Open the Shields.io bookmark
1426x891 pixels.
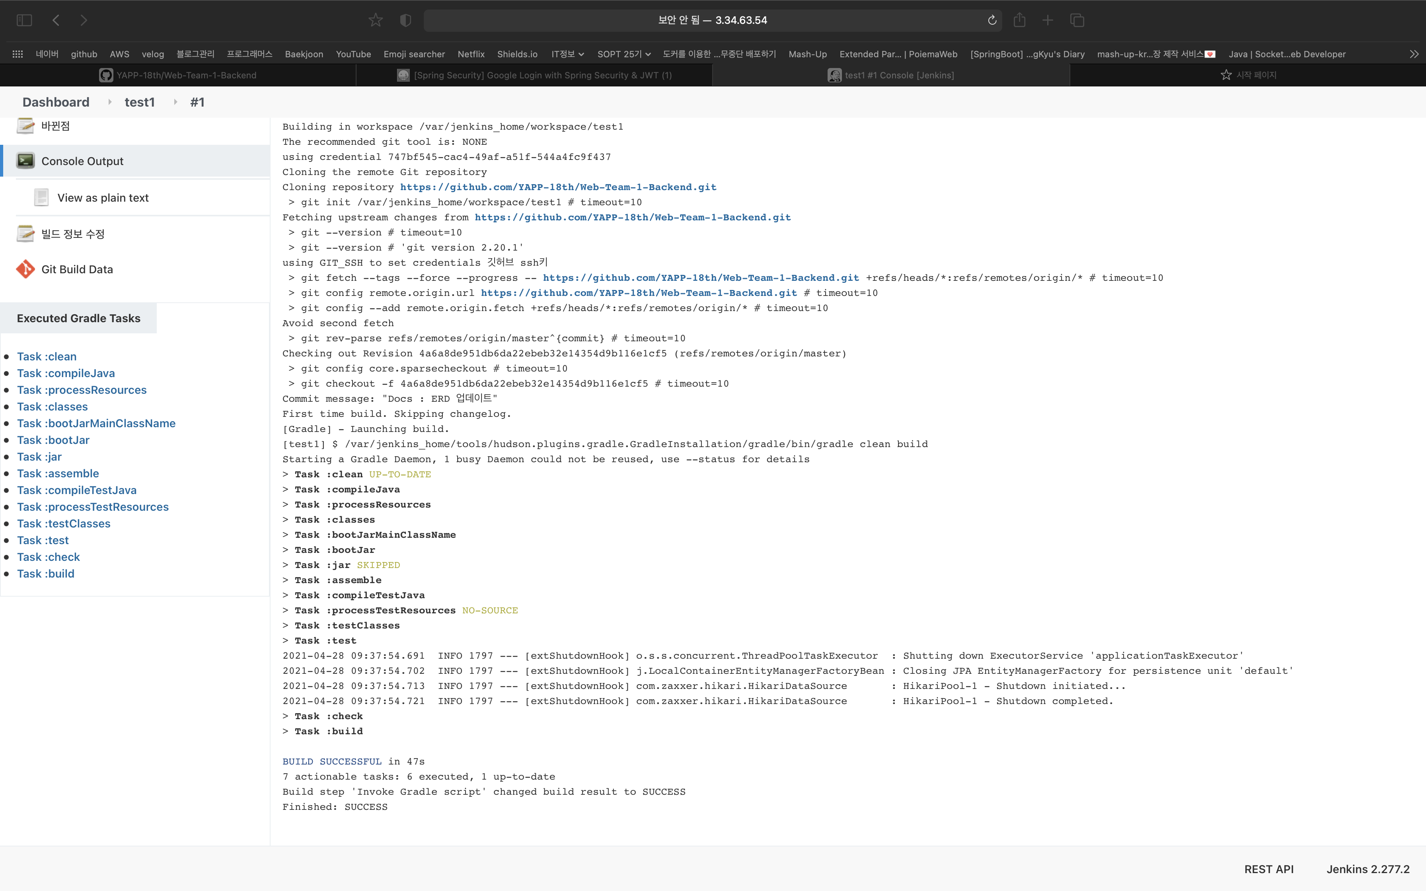(517, 54)
